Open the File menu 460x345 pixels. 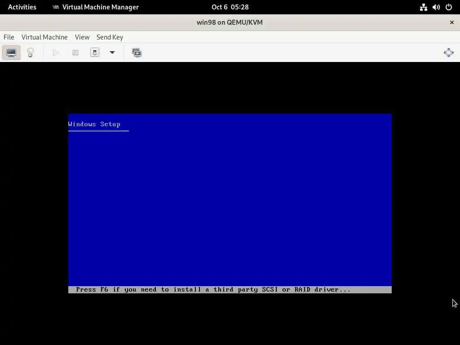click(9, 37)
